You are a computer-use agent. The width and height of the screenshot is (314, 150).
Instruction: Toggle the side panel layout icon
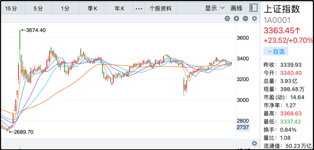tap(253, 8)
